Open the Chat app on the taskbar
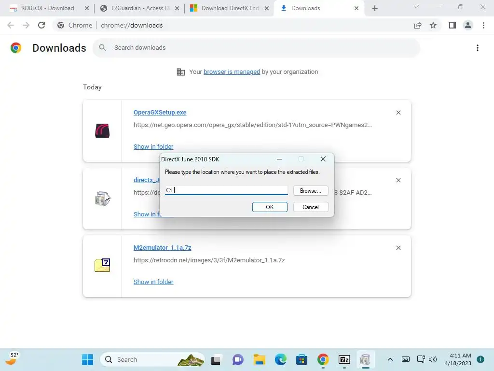This screenshot has width=494, height=371. [238, 359]
